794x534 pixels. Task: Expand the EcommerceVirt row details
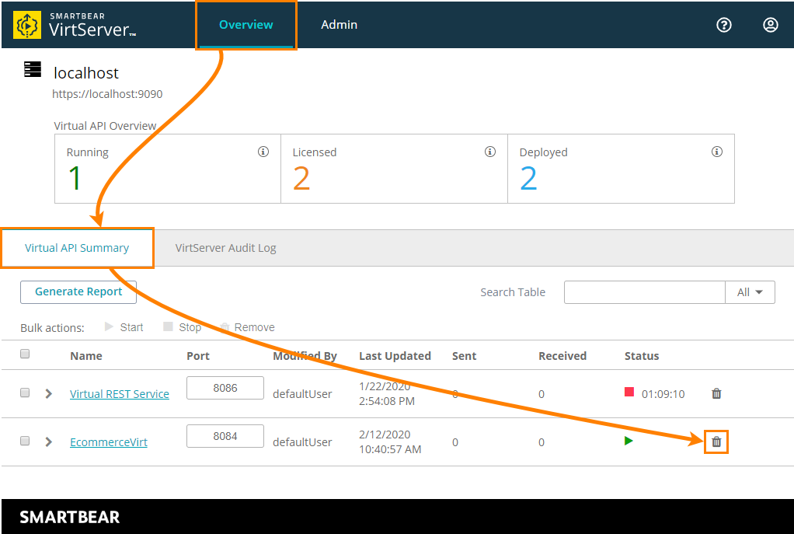pyautogui.click(x=49, y=442)
